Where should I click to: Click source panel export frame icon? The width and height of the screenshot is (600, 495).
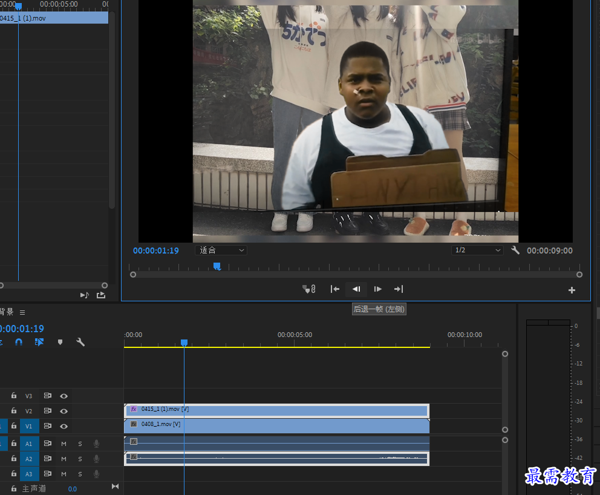point(101,295)
